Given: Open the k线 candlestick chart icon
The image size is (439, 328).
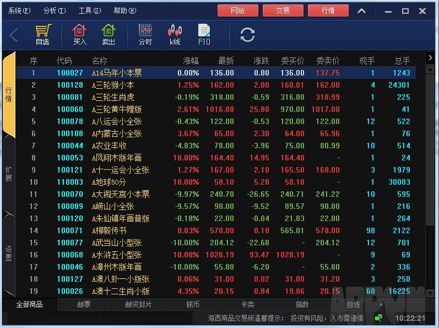Looking at the screenshot, I should coord(175,34).
